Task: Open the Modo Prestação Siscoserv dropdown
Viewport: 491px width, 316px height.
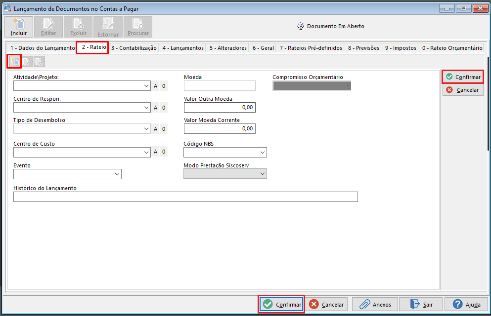Action: point(263,173)
